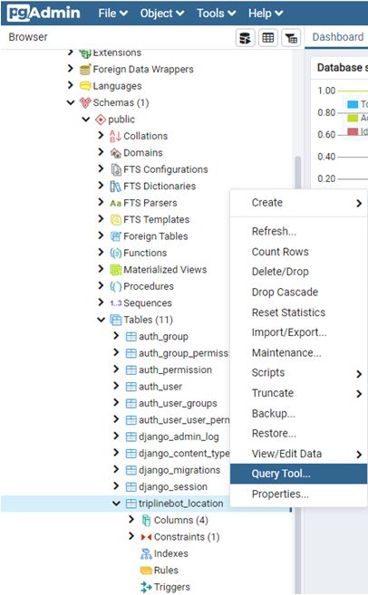
Task: Click the Constraints node icon
Action: [146, 537]
